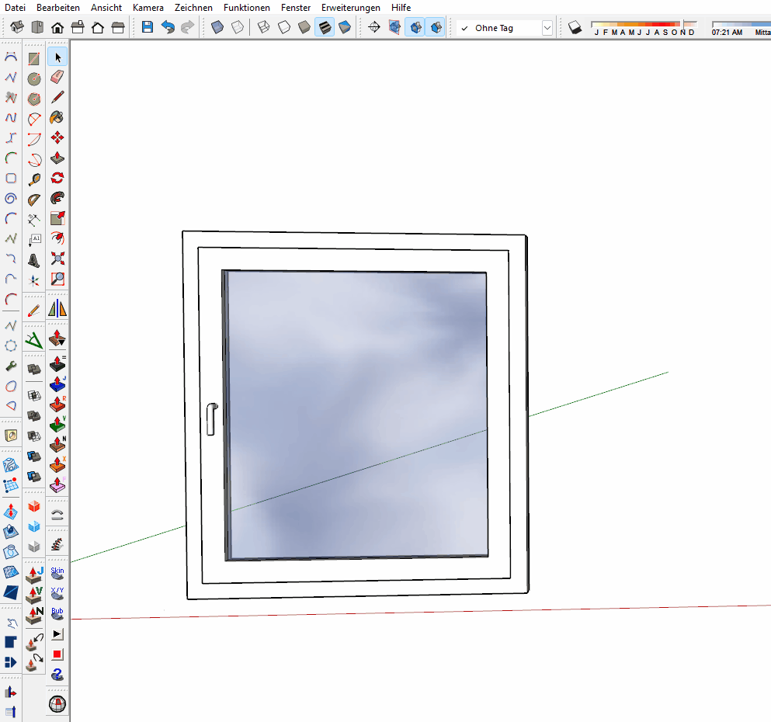Click the window handle in the model
This screenshot has width=771, height=722.
coord(210,418)
